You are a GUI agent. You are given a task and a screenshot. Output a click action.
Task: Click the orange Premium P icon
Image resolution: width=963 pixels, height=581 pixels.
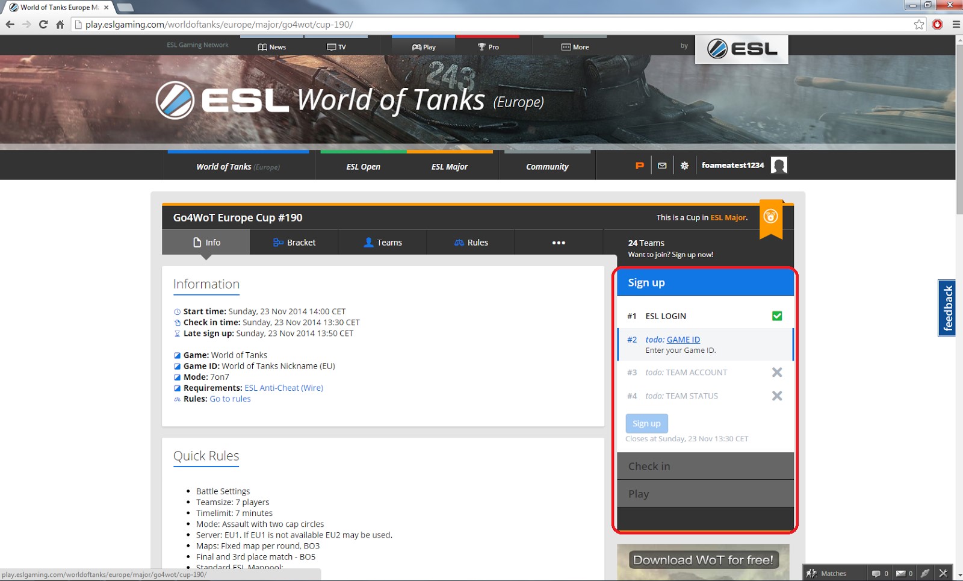pyautogui.click(x=640, y=166)
